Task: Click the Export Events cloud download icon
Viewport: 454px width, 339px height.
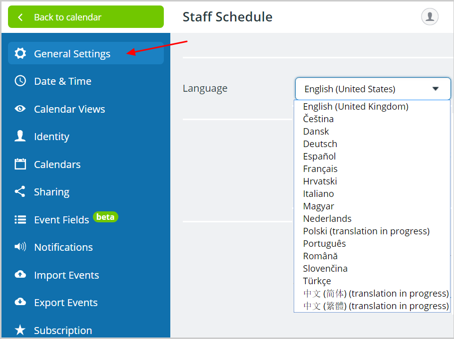Action: (20, 302)
